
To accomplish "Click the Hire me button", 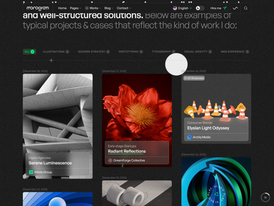I will click(218, 8).
